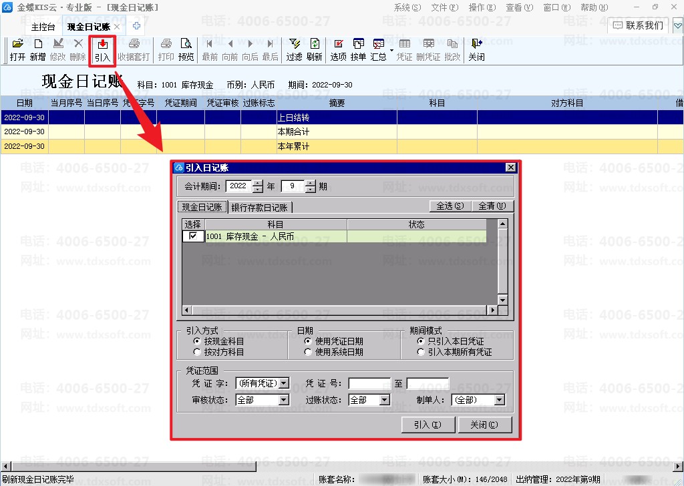Jump to first record with 最前
The height and width of the screenshot is (486, 684).
point(210,49)
